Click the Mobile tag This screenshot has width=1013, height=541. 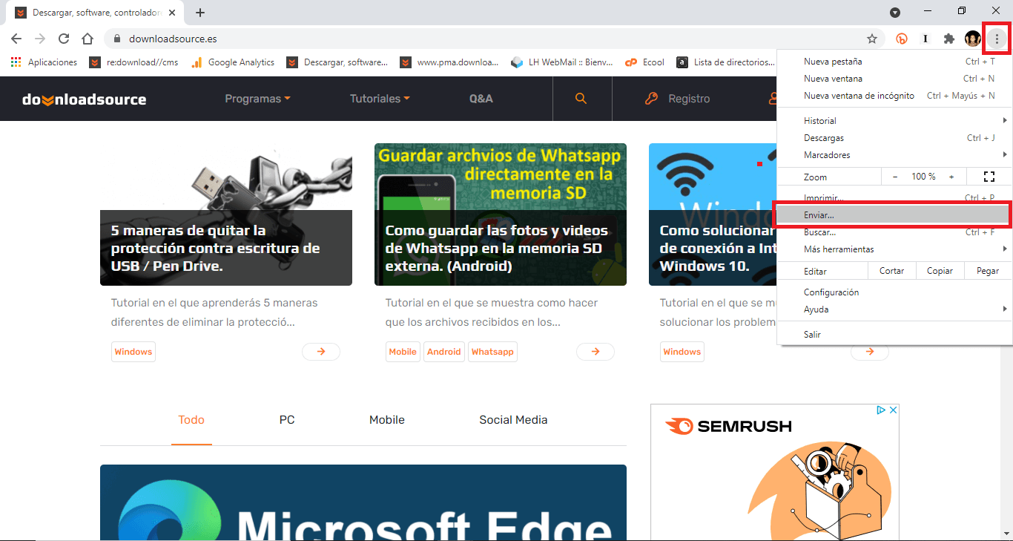[403, 352]
